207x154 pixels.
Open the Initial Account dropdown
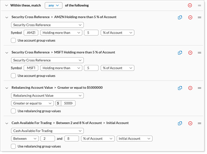click(x=135, y=139)
